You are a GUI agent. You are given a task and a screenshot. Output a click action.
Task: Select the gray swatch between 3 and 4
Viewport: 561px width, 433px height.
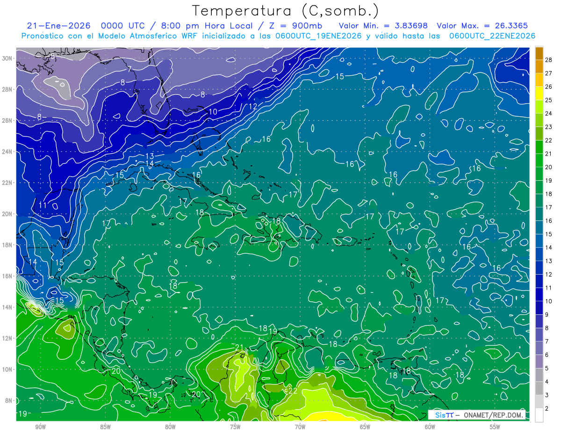coord(539,389)
